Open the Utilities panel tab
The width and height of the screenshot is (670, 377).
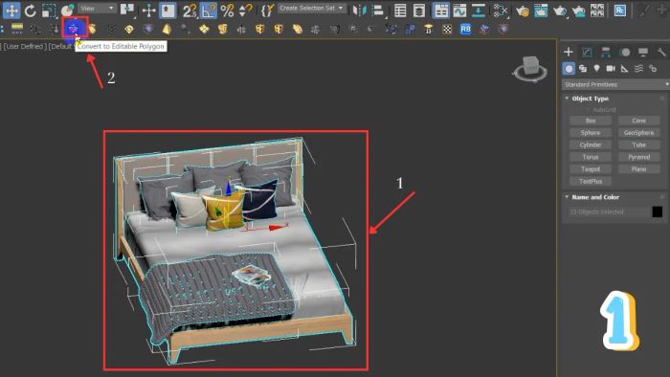(661, 52)
